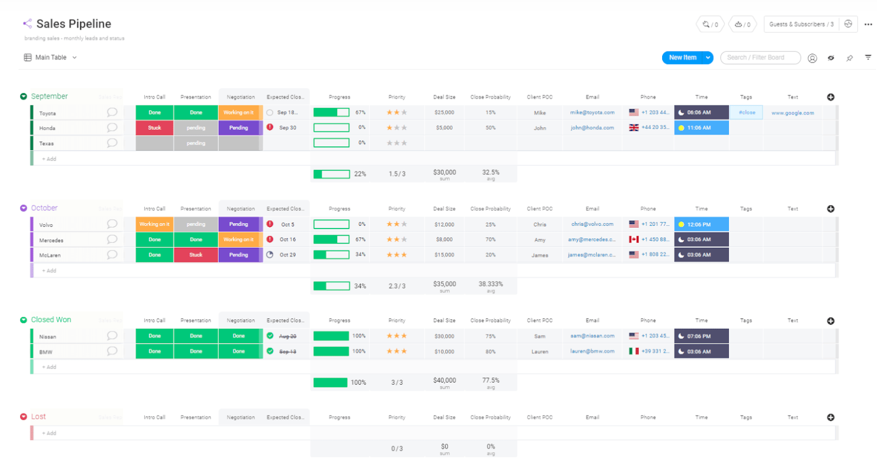Click the Deal Size column header in September

tap(444, 97)
